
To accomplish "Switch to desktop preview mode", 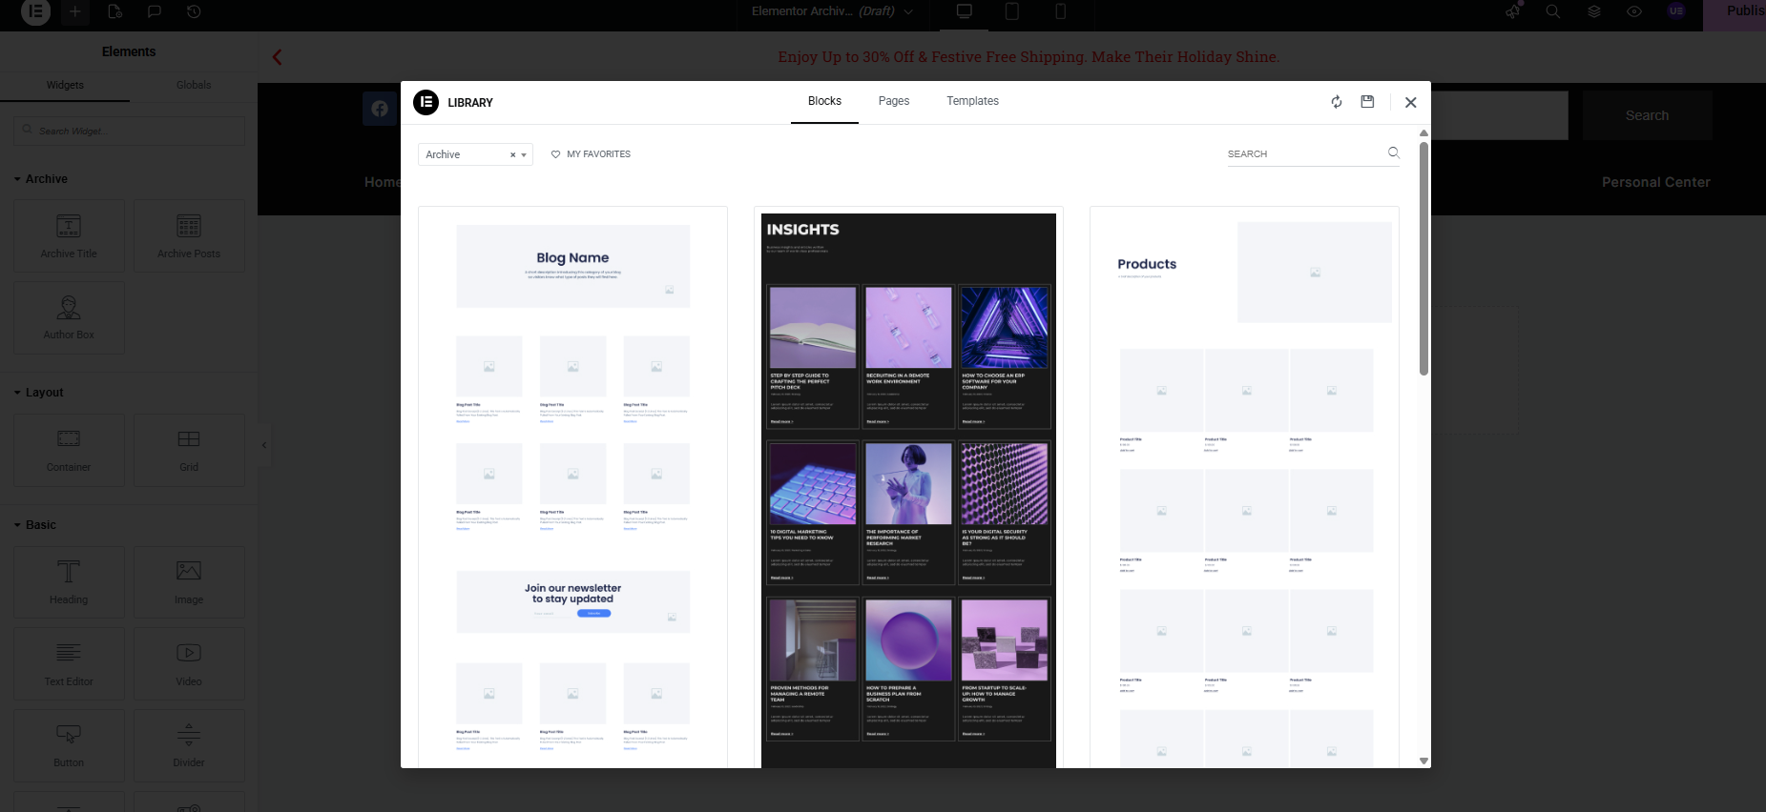I will click(965, 11).
